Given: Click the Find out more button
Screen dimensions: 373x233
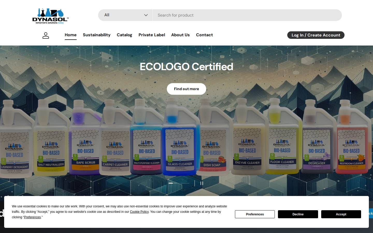Looking at the screenshot, I should [187, 89].
